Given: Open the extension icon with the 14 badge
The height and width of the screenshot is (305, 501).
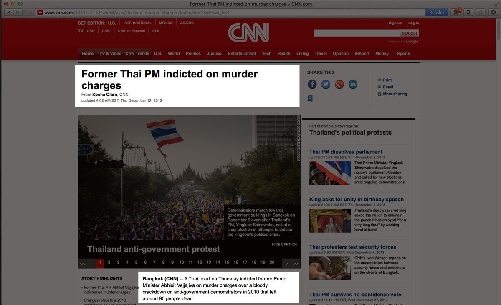Looking at the screenshot, I should pos(457,12).
